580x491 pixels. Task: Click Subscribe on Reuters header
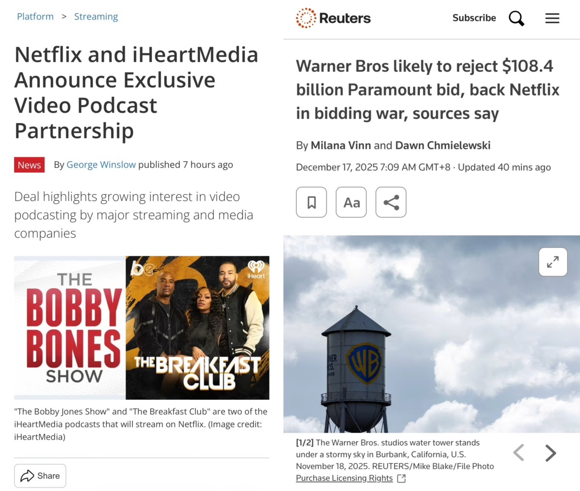474,18
